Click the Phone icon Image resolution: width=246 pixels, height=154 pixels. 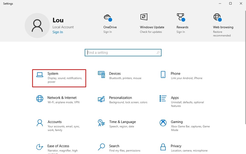pos(163,75)
